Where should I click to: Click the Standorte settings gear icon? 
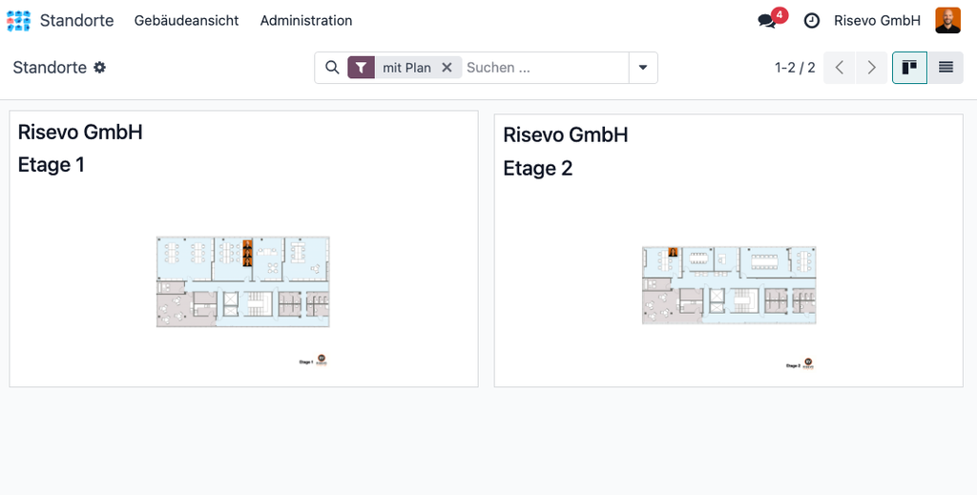coord(99,68)
